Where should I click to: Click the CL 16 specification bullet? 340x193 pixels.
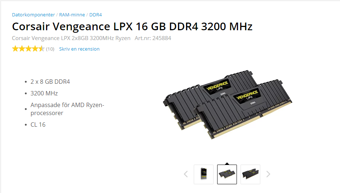pos(38,125)
